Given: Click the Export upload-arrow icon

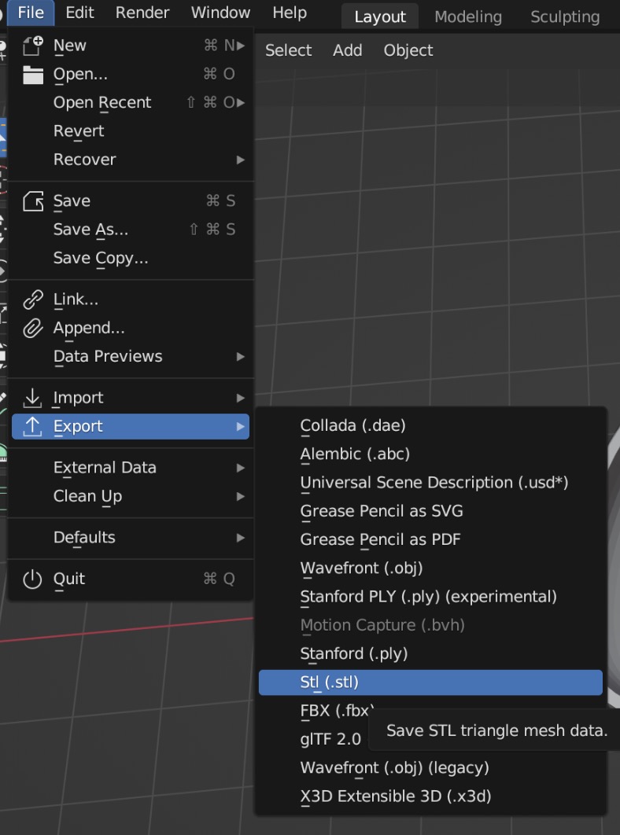Looking at the screenshot, I should pos(32,426).
